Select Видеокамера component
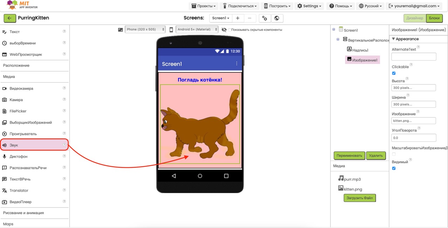Viewport: 448px width, 228px height. tap(34, 89)
